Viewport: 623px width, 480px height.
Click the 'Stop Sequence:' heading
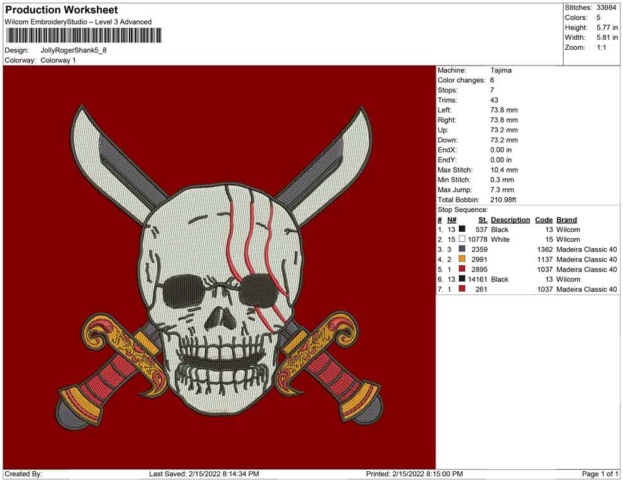coord(463,210)
